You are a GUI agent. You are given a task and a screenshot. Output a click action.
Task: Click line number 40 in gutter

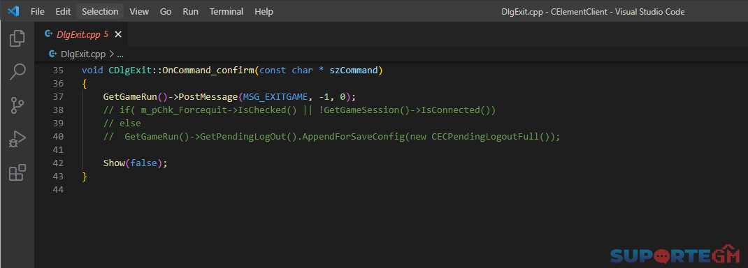tap(58, 137)
